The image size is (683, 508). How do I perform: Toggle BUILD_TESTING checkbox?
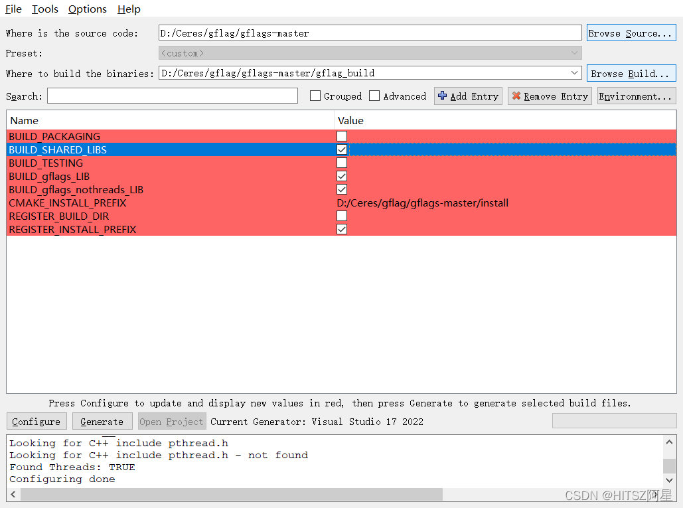342,163
